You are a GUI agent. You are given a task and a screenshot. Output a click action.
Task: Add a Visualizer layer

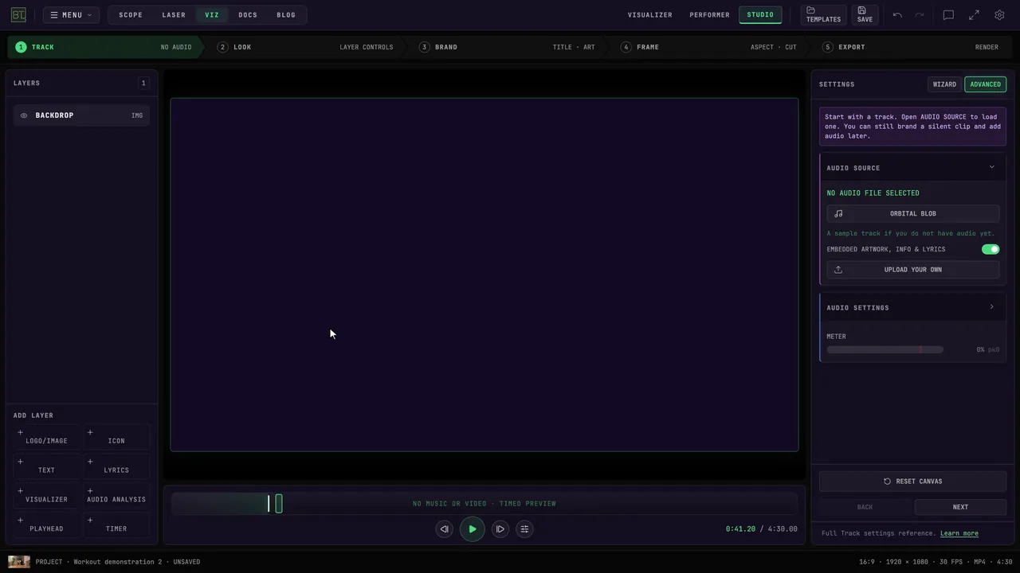tap(47, 496)
